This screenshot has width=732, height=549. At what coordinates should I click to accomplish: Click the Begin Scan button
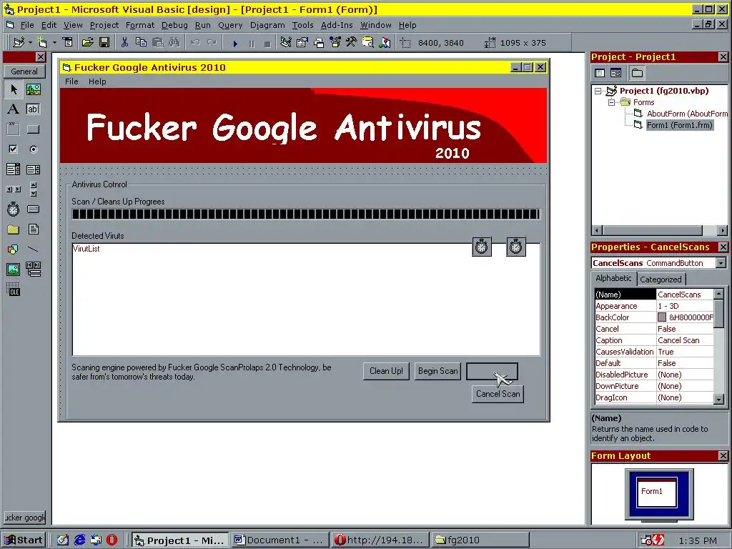point(438,371)
